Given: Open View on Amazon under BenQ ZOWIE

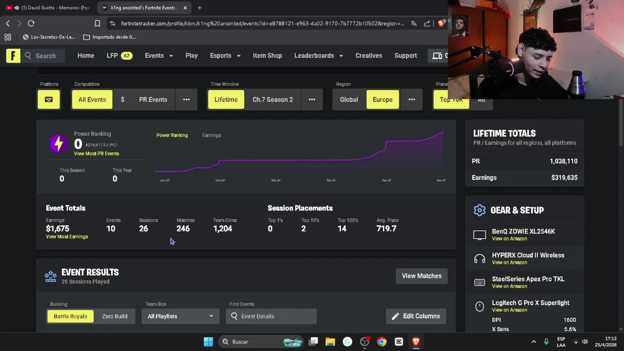Looking at the screenshot, I should pyautogui.click(x=509, y=239).
